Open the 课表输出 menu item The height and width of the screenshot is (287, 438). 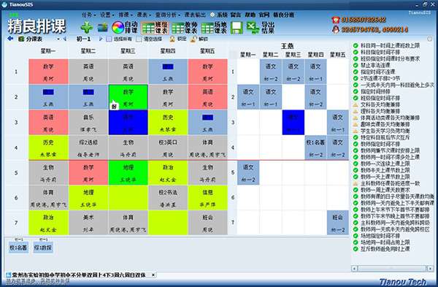pos(195,15)
